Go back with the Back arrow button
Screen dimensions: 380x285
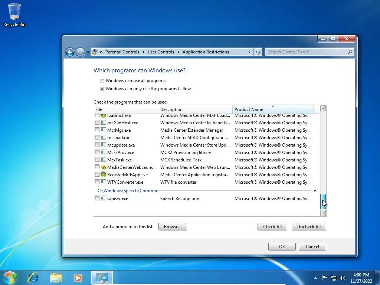(70, 52)
